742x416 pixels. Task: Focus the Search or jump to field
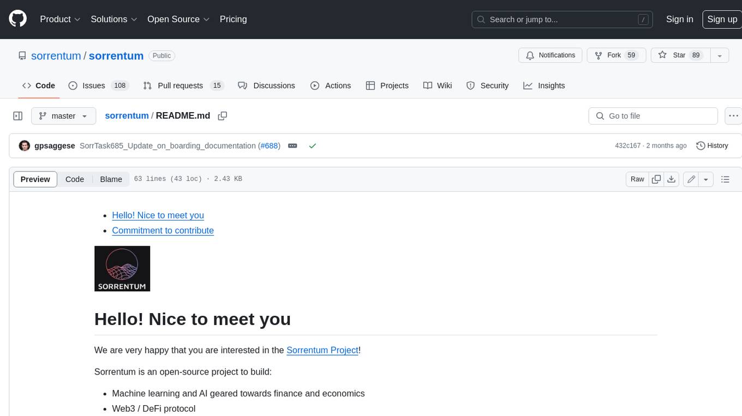(x=563, y=20)
